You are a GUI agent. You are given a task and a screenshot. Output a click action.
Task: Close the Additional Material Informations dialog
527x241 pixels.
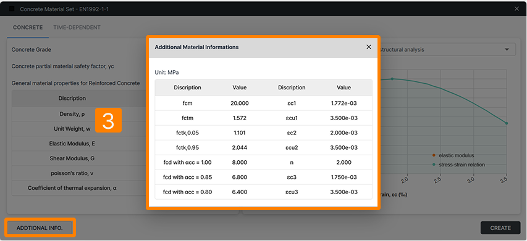coord(369,47)
